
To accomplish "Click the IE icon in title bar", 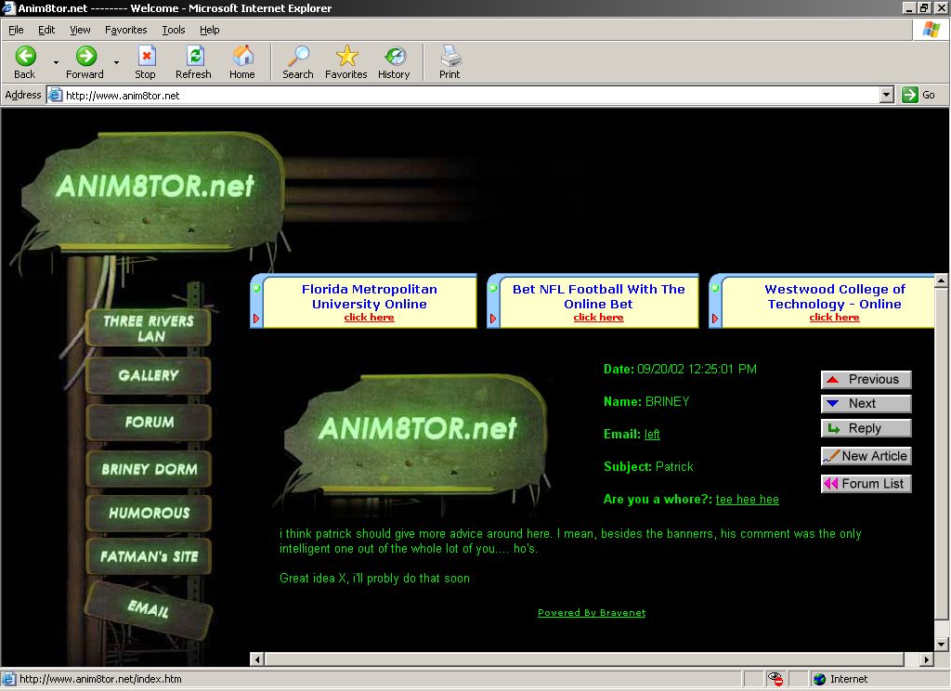I will coord(8,7).
